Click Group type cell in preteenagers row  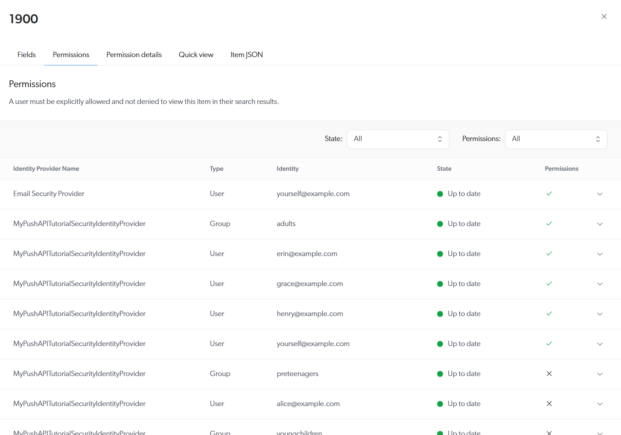coord(220,374)
